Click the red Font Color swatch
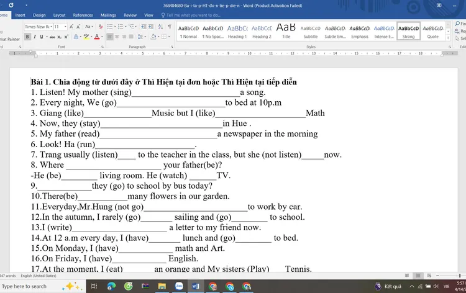Screen dimensions: 466x293 click(97, 37)
